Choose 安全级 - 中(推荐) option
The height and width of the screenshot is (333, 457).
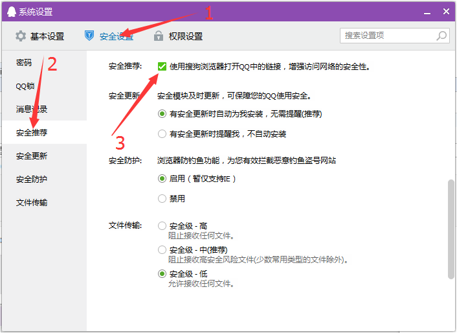click(162, 249)
